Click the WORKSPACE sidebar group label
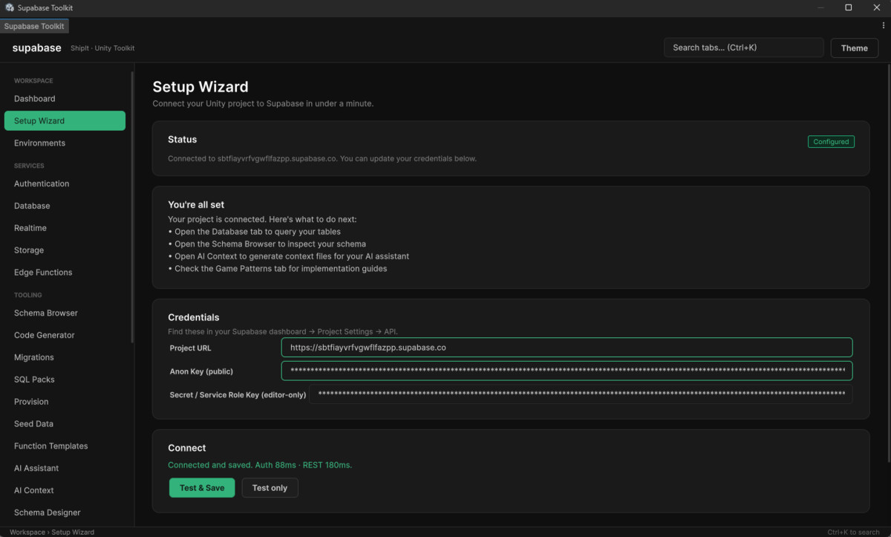 33,81
